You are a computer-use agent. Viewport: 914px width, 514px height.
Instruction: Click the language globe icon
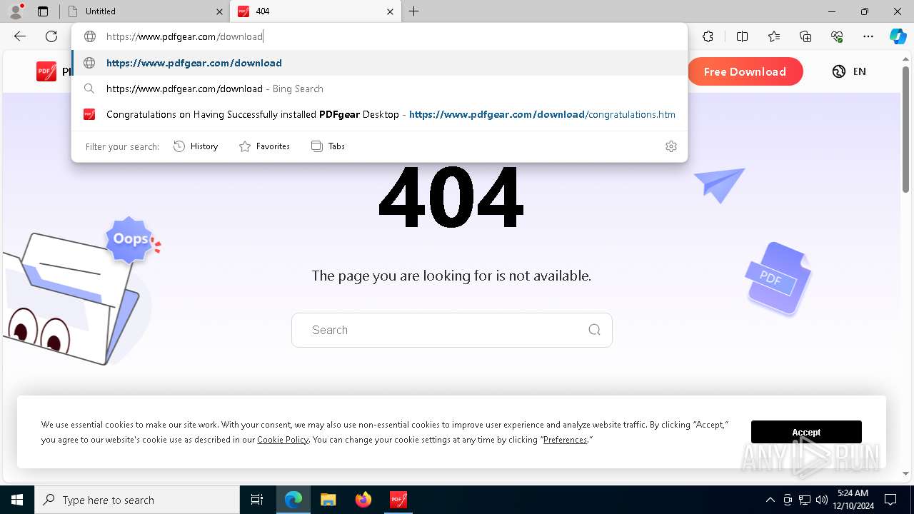[839, 71]
